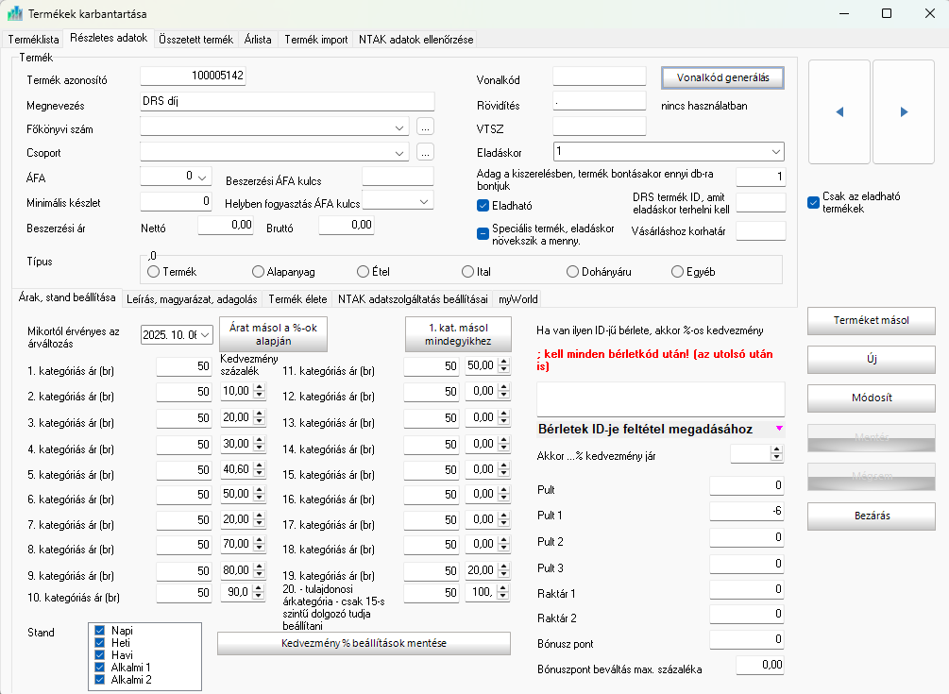This screenshot has width=949, height=694.
Task: Toggle the Eladható checkbox
Action: pos(483,205)
